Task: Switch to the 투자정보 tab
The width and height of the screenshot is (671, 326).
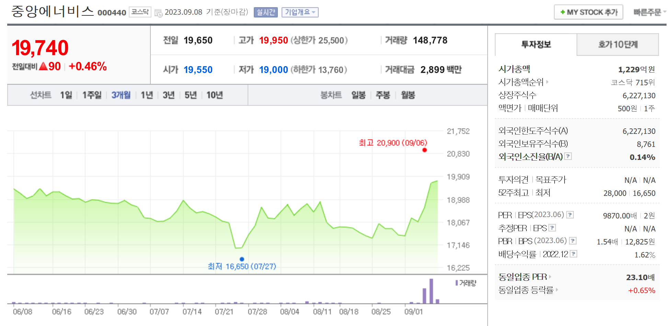Action: pos(536,45)
